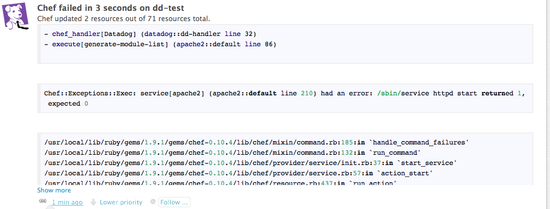Click the 'chef_handler[Datadog]' resource line

151,34
